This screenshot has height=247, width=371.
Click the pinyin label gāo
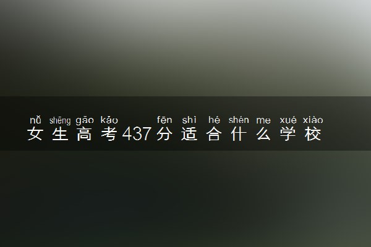(x=85, y=121)
